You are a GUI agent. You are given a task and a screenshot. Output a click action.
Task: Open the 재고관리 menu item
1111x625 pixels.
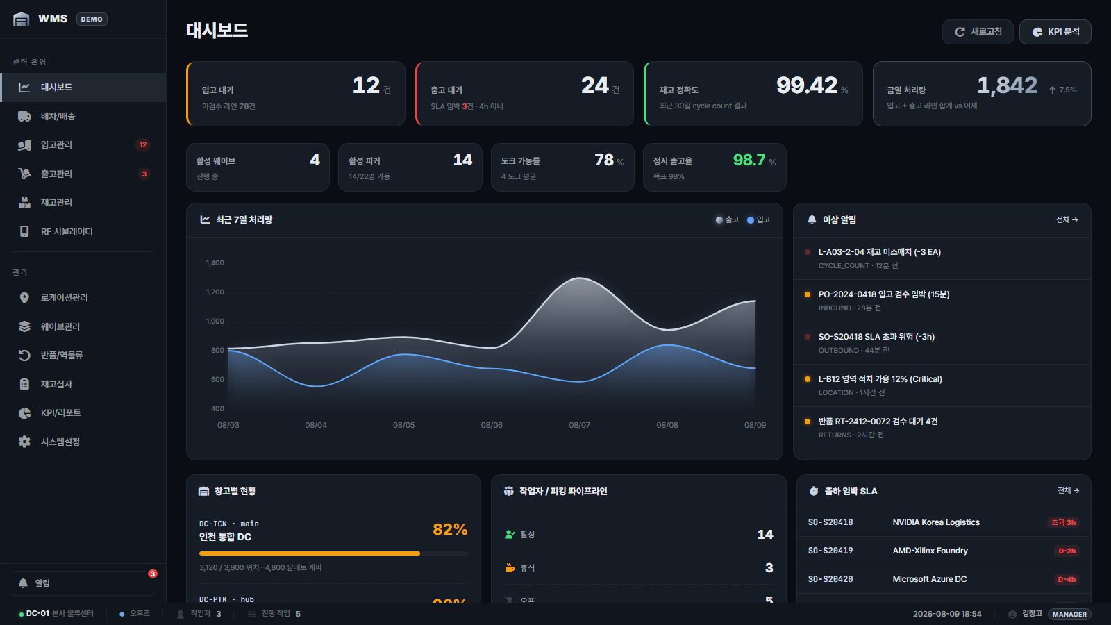(83, 203)
